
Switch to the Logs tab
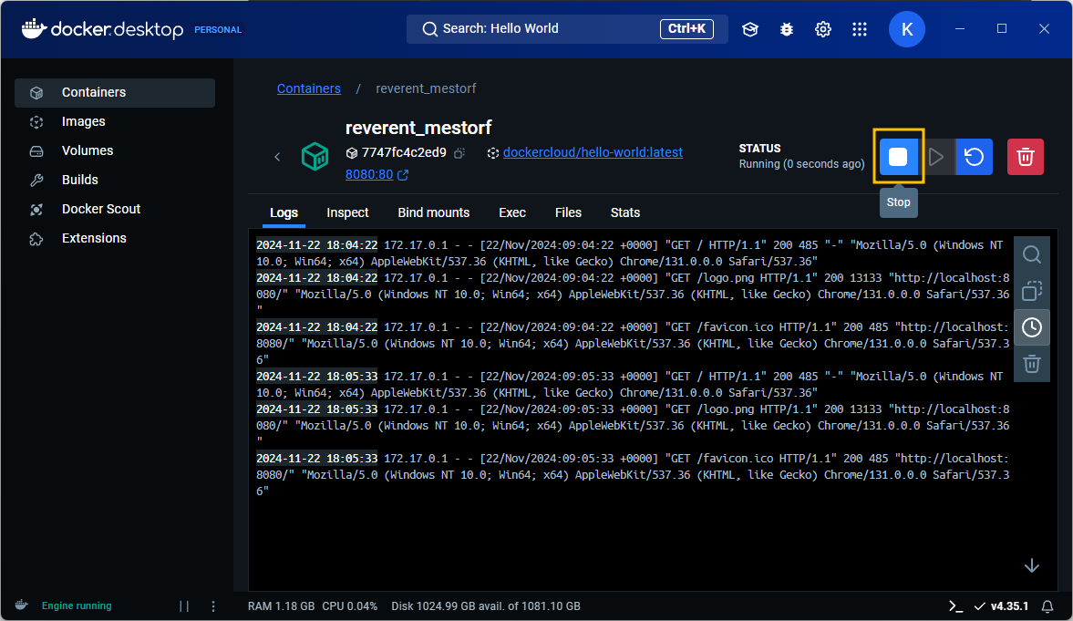coord(284,213)
